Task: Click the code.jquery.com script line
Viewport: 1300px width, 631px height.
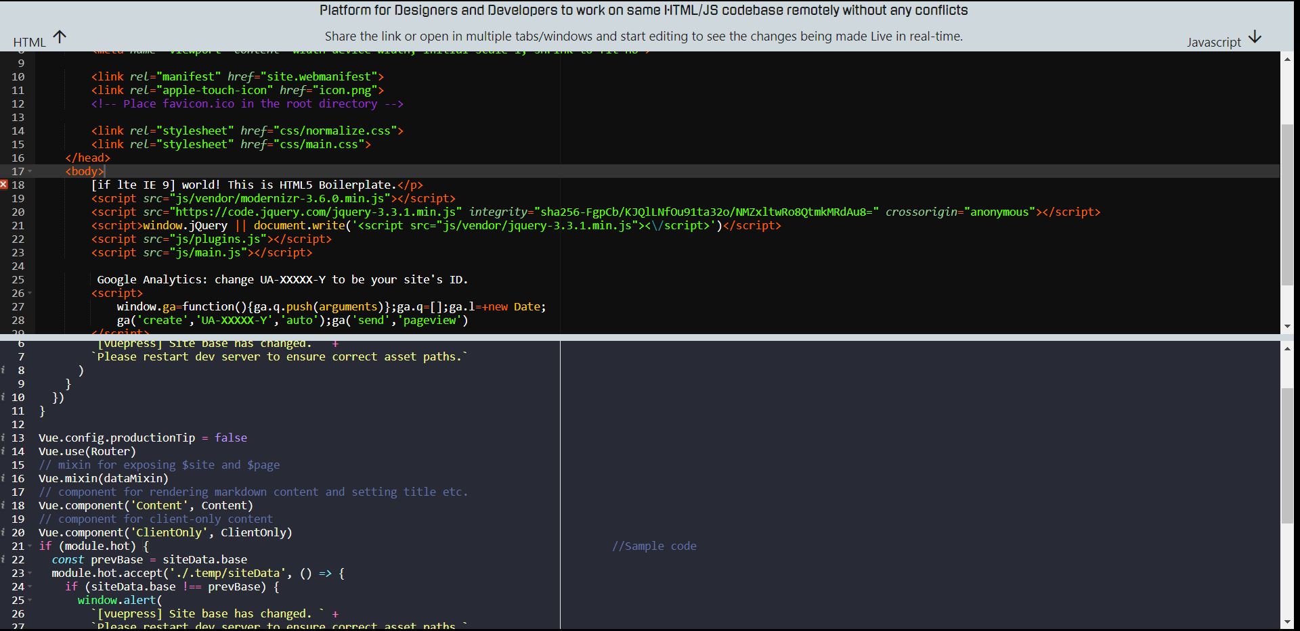Action: (x=596, y=212)
